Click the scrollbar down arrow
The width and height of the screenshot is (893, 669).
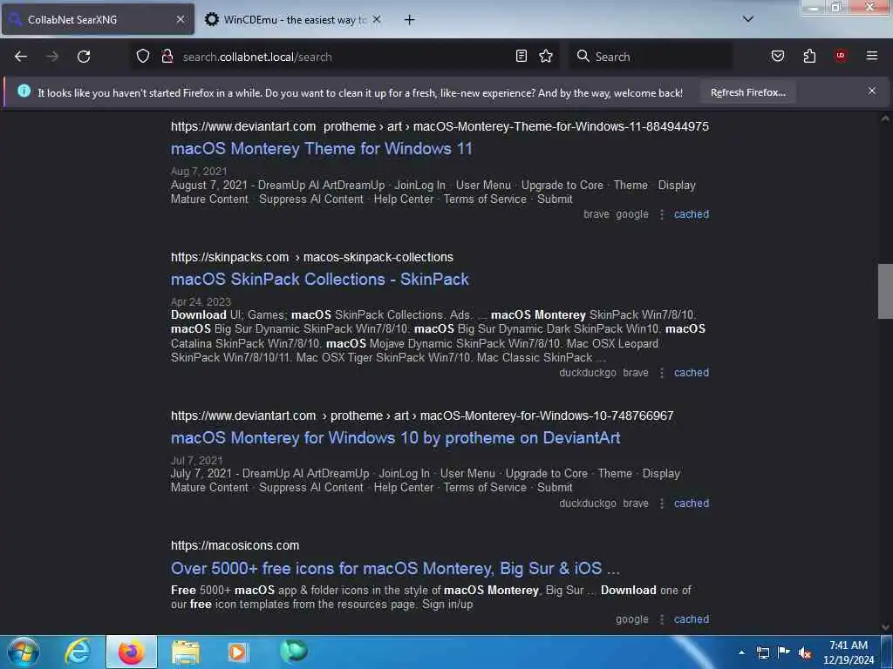(x=884, y=627)
